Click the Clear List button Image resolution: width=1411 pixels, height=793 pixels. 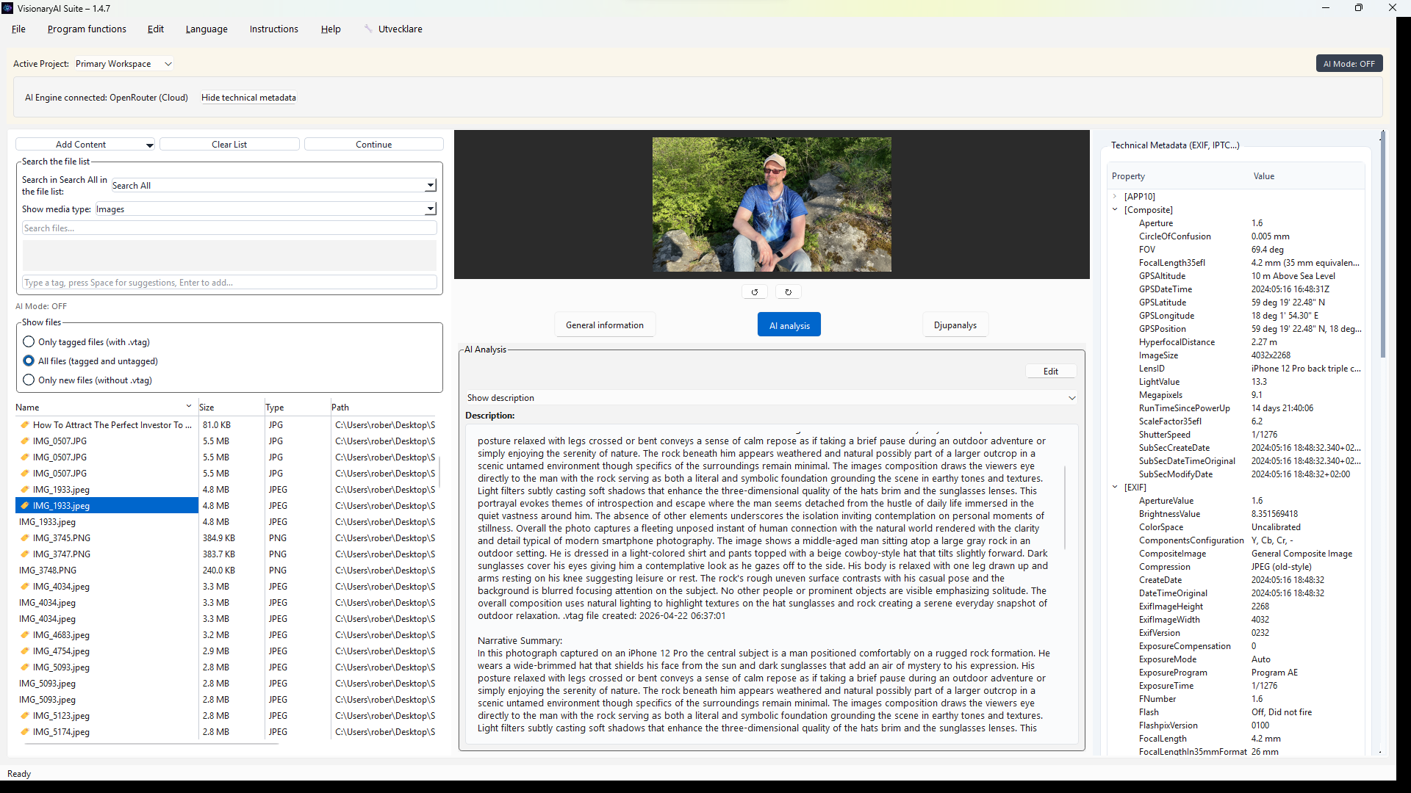click(x=229, y=145)
